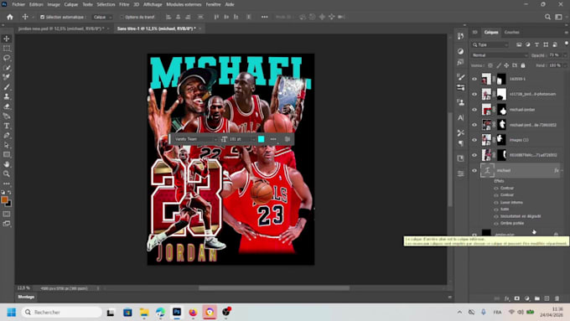Screen dimensions: 570x321
Task: Click the orange foreground color swatch
Action: pyautogui.click(x=4, y=199)
